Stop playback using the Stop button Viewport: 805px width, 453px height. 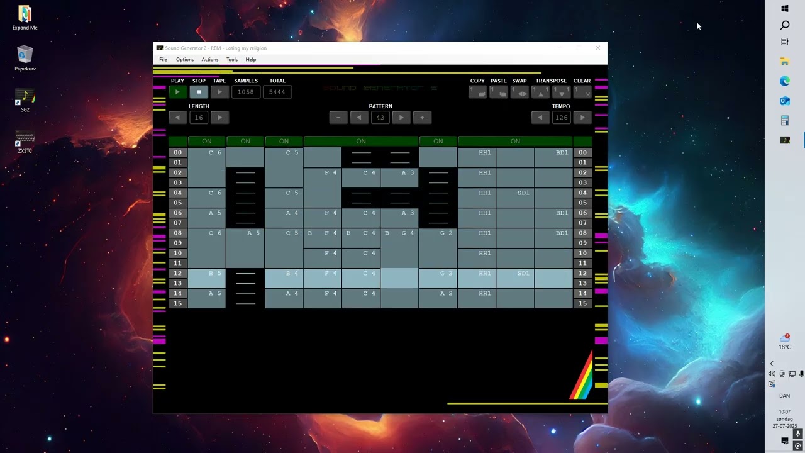point(199,92)
